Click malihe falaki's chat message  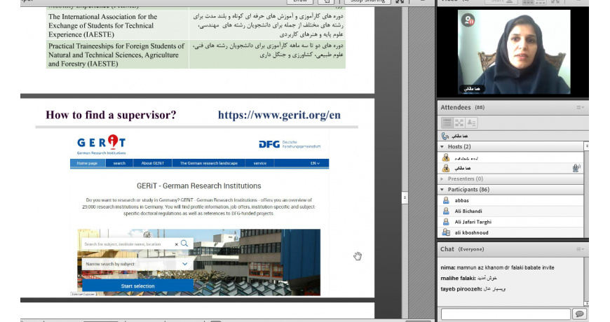(469, 278)
